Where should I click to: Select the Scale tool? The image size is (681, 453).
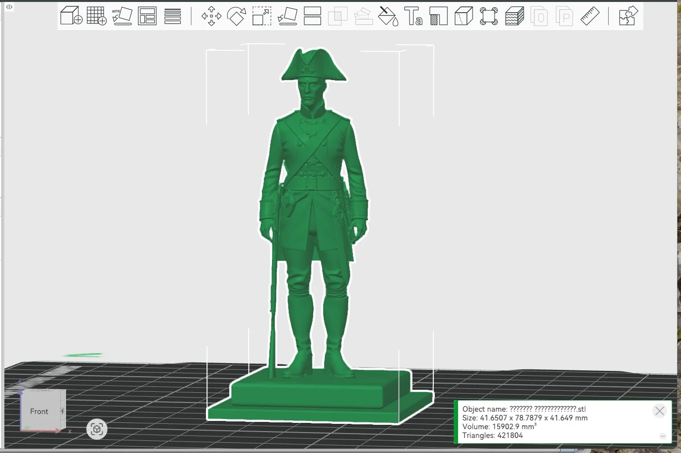[x=262, y=16]
